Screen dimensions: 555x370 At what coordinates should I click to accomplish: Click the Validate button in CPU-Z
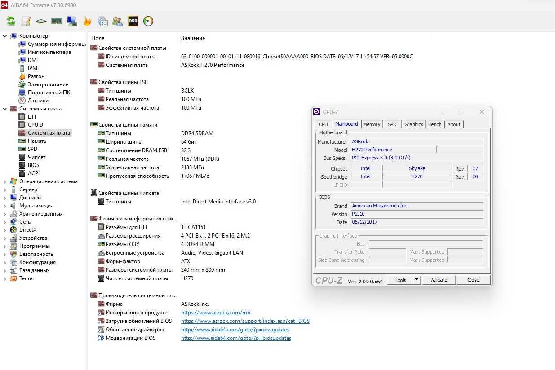click(439, 280)
